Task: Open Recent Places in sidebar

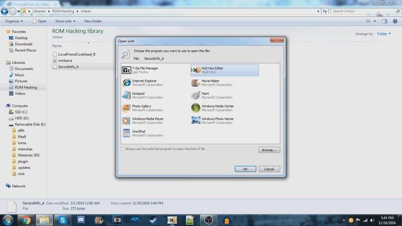Action: [25, 50]
